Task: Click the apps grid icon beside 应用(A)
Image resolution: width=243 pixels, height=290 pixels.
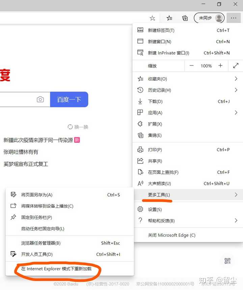Action: pos(140,112)
